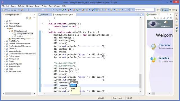Image resolution: width=180 pixels, height=101 pixels.
Task: Click the Workbench icon in Welcome banner
Action: point(165,22)
